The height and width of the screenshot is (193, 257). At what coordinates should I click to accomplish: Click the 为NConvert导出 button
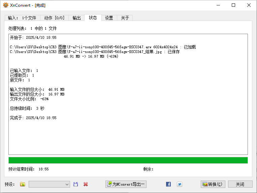click(x=126, y=184)
